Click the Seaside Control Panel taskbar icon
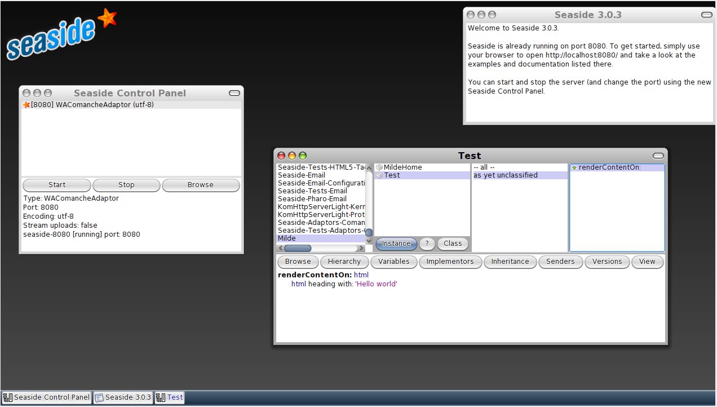This screenshot has width=717, height=407. click(x=8, y=397)
